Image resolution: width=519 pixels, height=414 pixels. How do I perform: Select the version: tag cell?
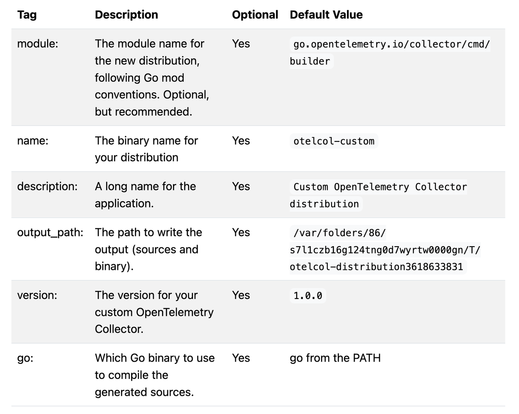[x=37, y=295]
